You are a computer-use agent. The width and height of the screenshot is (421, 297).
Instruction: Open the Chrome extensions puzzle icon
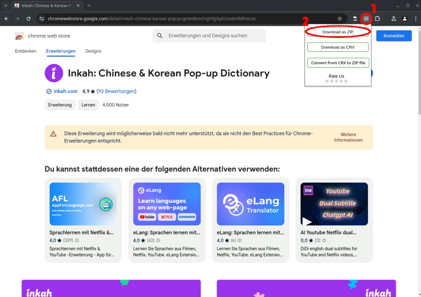pos(377,19)
